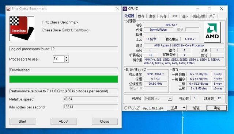This screenshot has height=134, width=234.
Task: Click the AMD K17 name field
Action: (x=171, y=25)
